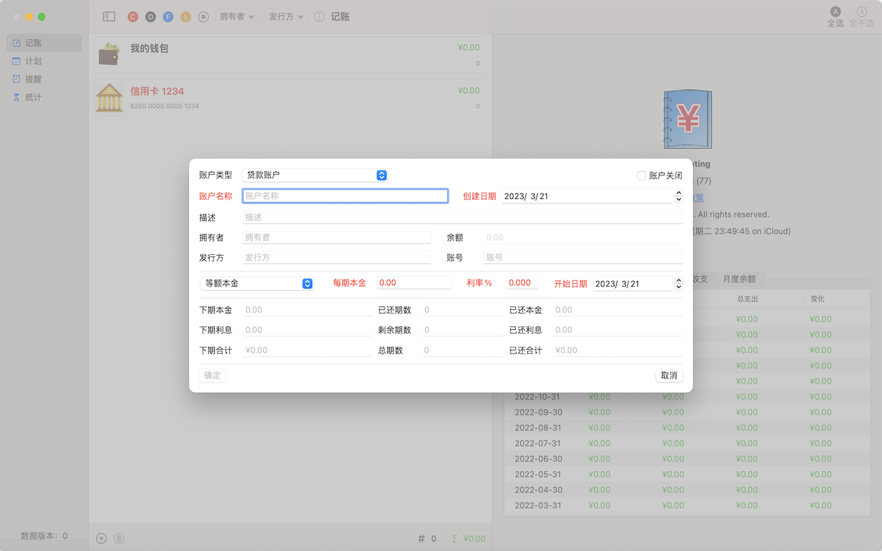Click the 发行方 input field in dialog

(337, 258)
